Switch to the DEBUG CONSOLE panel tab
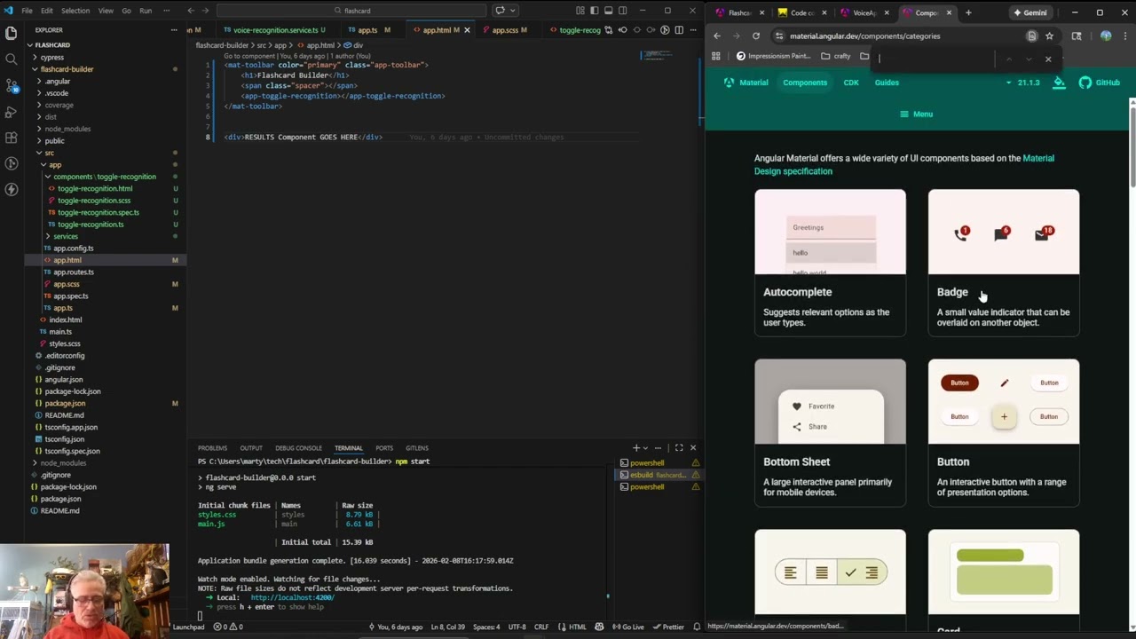1136x639 pixels. point(298,448)
